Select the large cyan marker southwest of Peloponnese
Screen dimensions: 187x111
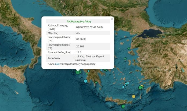(86, 81)
